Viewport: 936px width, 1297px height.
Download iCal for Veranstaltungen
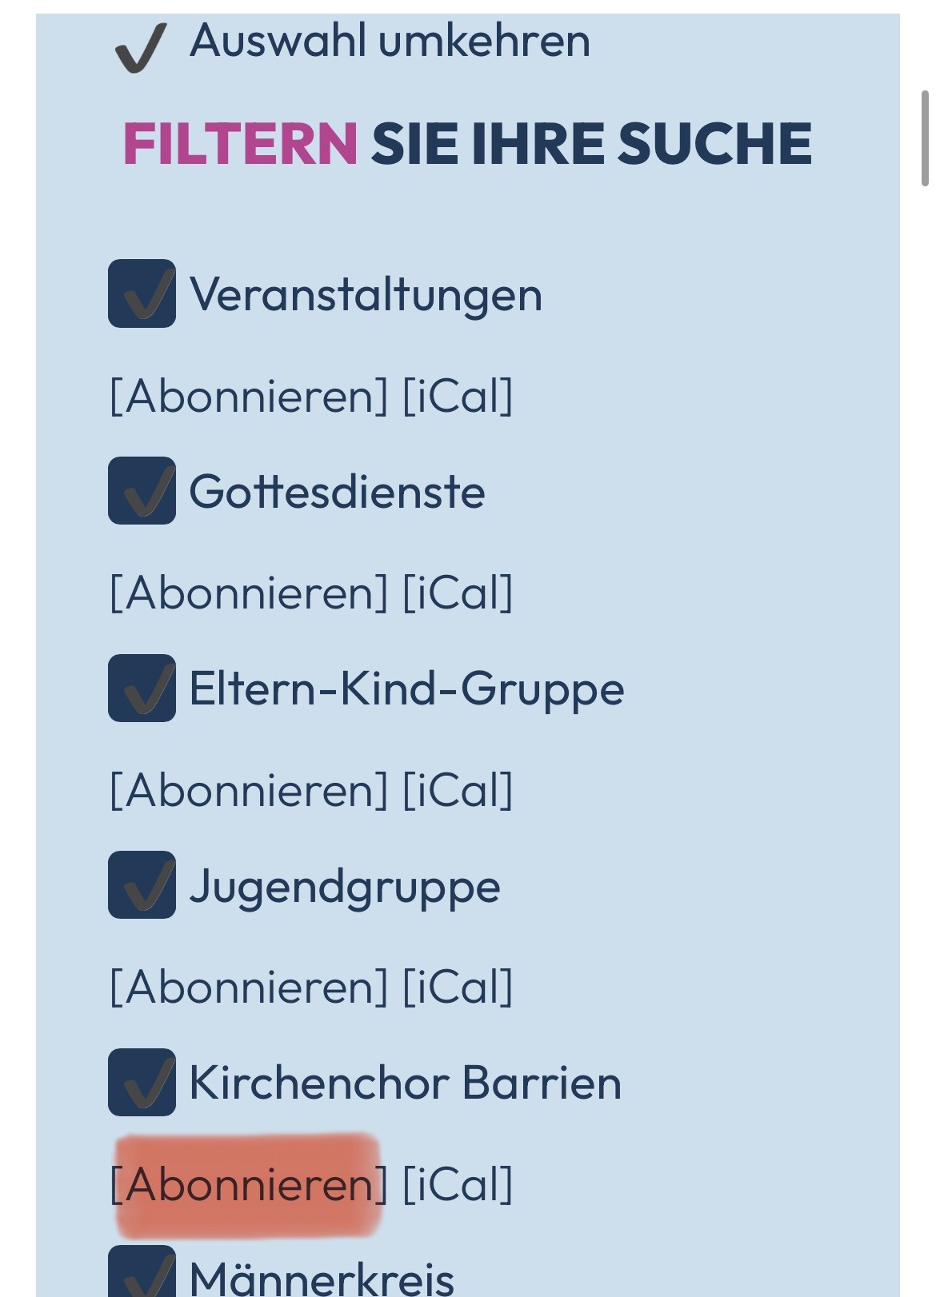pyautogui.click(x=458, y=396)
